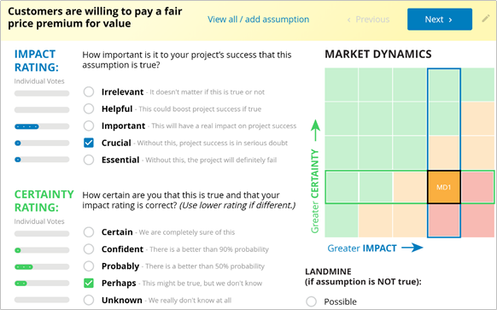Select Confident certainty option
497x310 pixels.
(x=89, y=249)
